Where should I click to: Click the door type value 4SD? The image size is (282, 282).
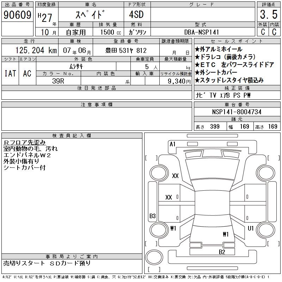(136, 14)
